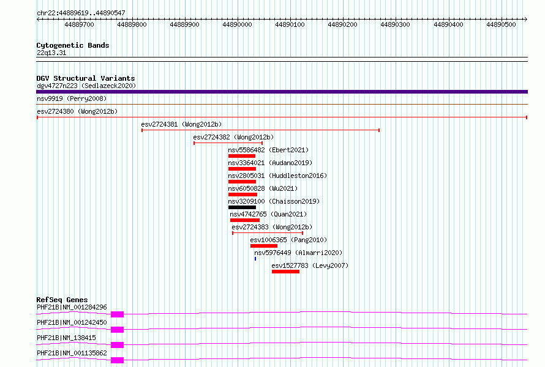Click the red bar under nsv5586482
The image size is (545, 367).
point(242,156)
